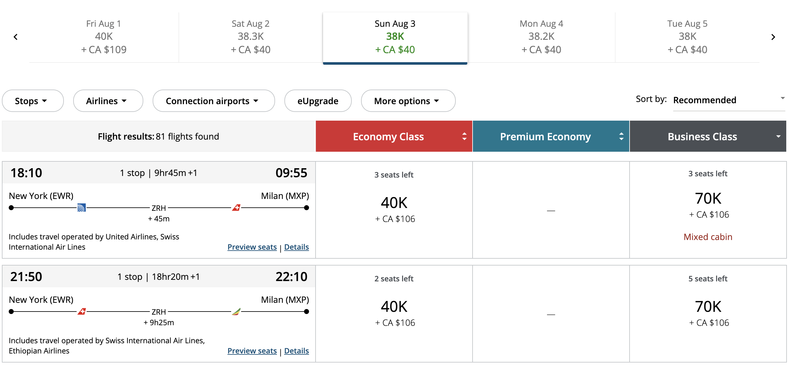Click Ethiopian Airlines logo on second flight
Viewport: 790px width, 365px height.
236,312
